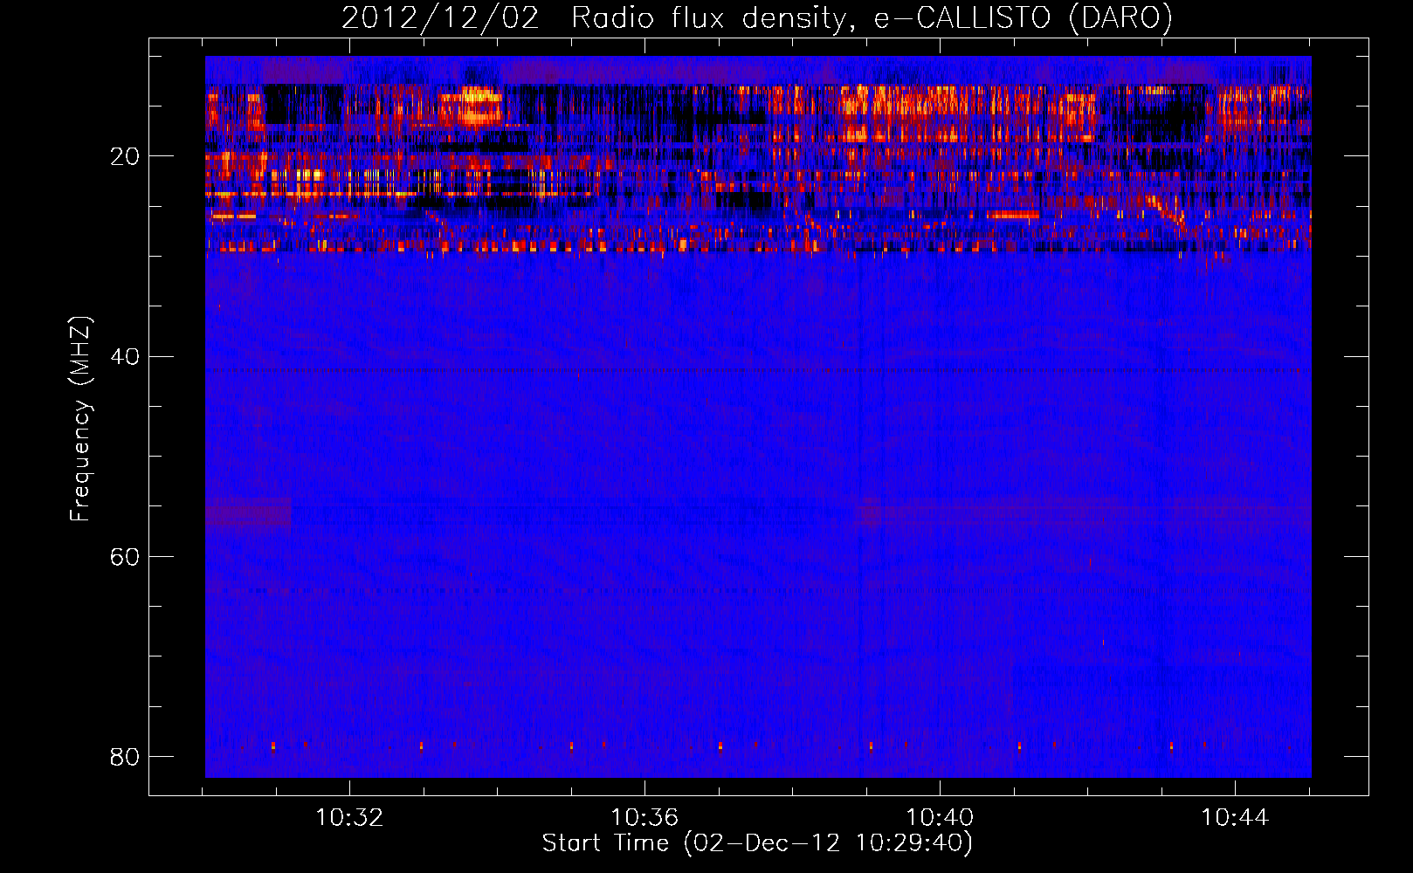Click the '80' frequency tick label
The image size is (1413, 873).
click(x=125, y=756)
